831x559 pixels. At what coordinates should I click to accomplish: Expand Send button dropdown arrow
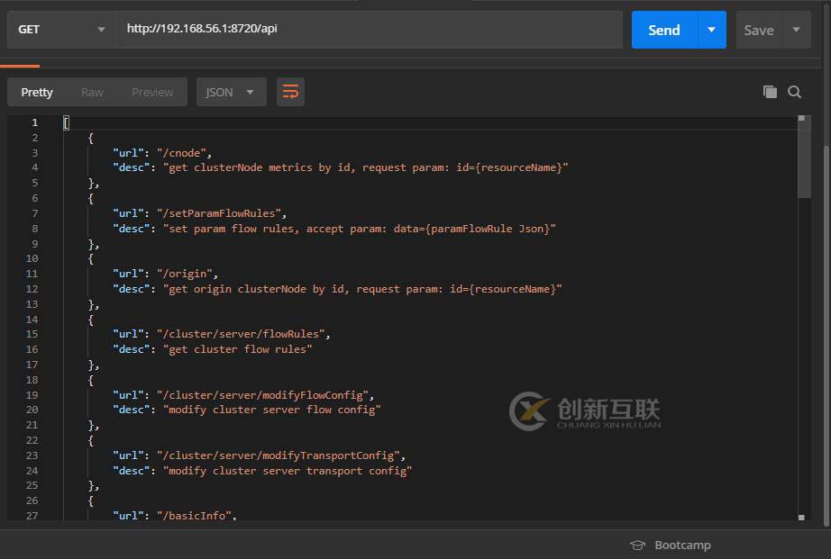tap(711, 30)
